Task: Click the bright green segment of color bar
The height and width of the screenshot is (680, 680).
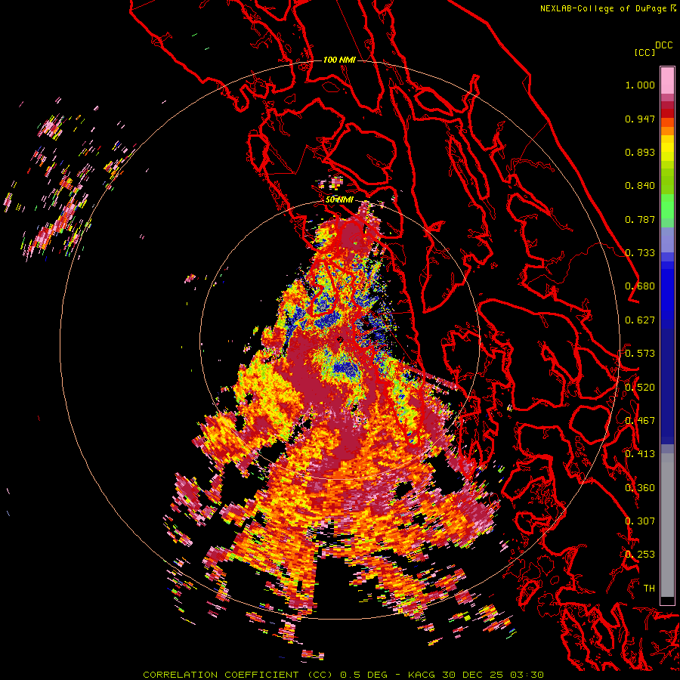Action: click(667, 206)
